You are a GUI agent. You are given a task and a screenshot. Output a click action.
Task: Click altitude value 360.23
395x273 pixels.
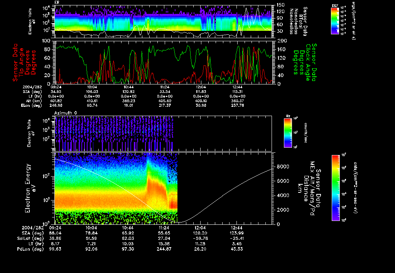(x=128, y=101)
